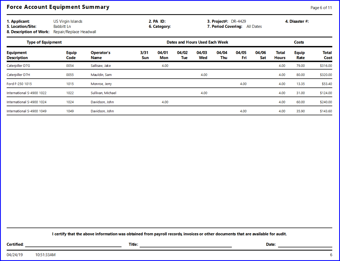340x261 pixels.
Task: Click the Description of Work value Repair/Replace Headwall
Action: pyautogui.click(x=75, y=31)
